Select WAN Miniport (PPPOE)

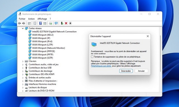(x=44, y=51)
